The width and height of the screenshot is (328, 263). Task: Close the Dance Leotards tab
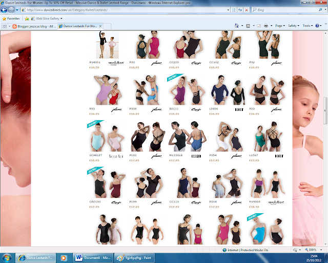coord(100,26)
